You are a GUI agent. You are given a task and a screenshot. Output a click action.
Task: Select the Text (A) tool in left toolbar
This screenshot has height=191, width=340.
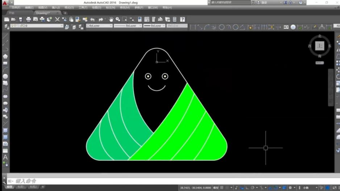click(5, 157)
